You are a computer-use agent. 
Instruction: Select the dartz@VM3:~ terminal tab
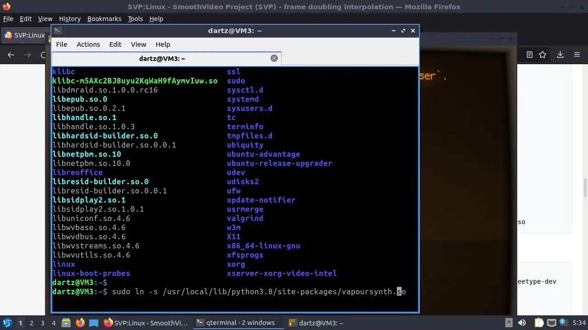coord(166,59)
